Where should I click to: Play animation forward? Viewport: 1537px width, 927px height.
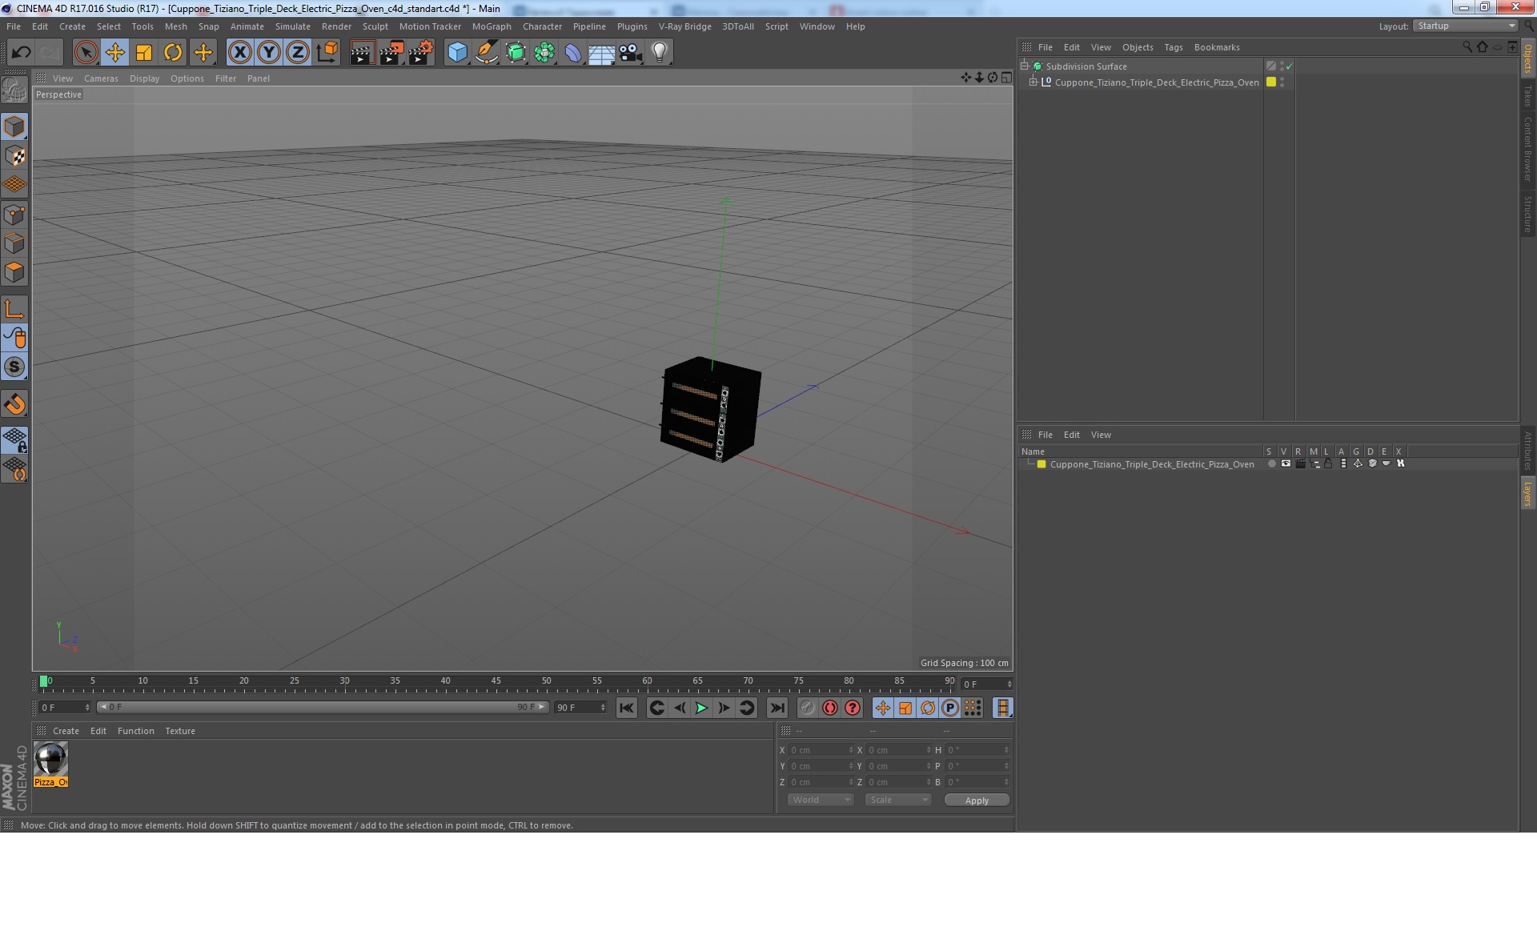coord(701,708)
